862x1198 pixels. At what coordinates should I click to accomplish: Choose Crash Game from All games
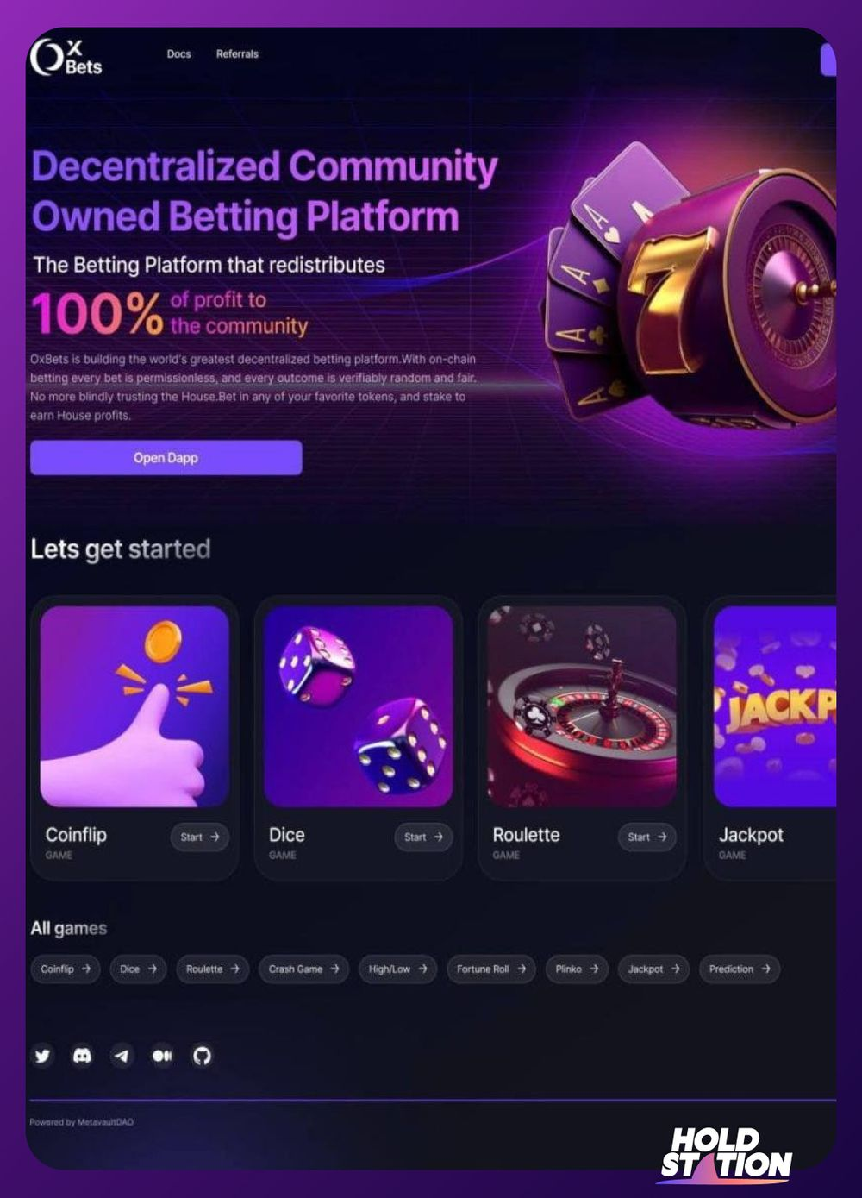(303, 969)
